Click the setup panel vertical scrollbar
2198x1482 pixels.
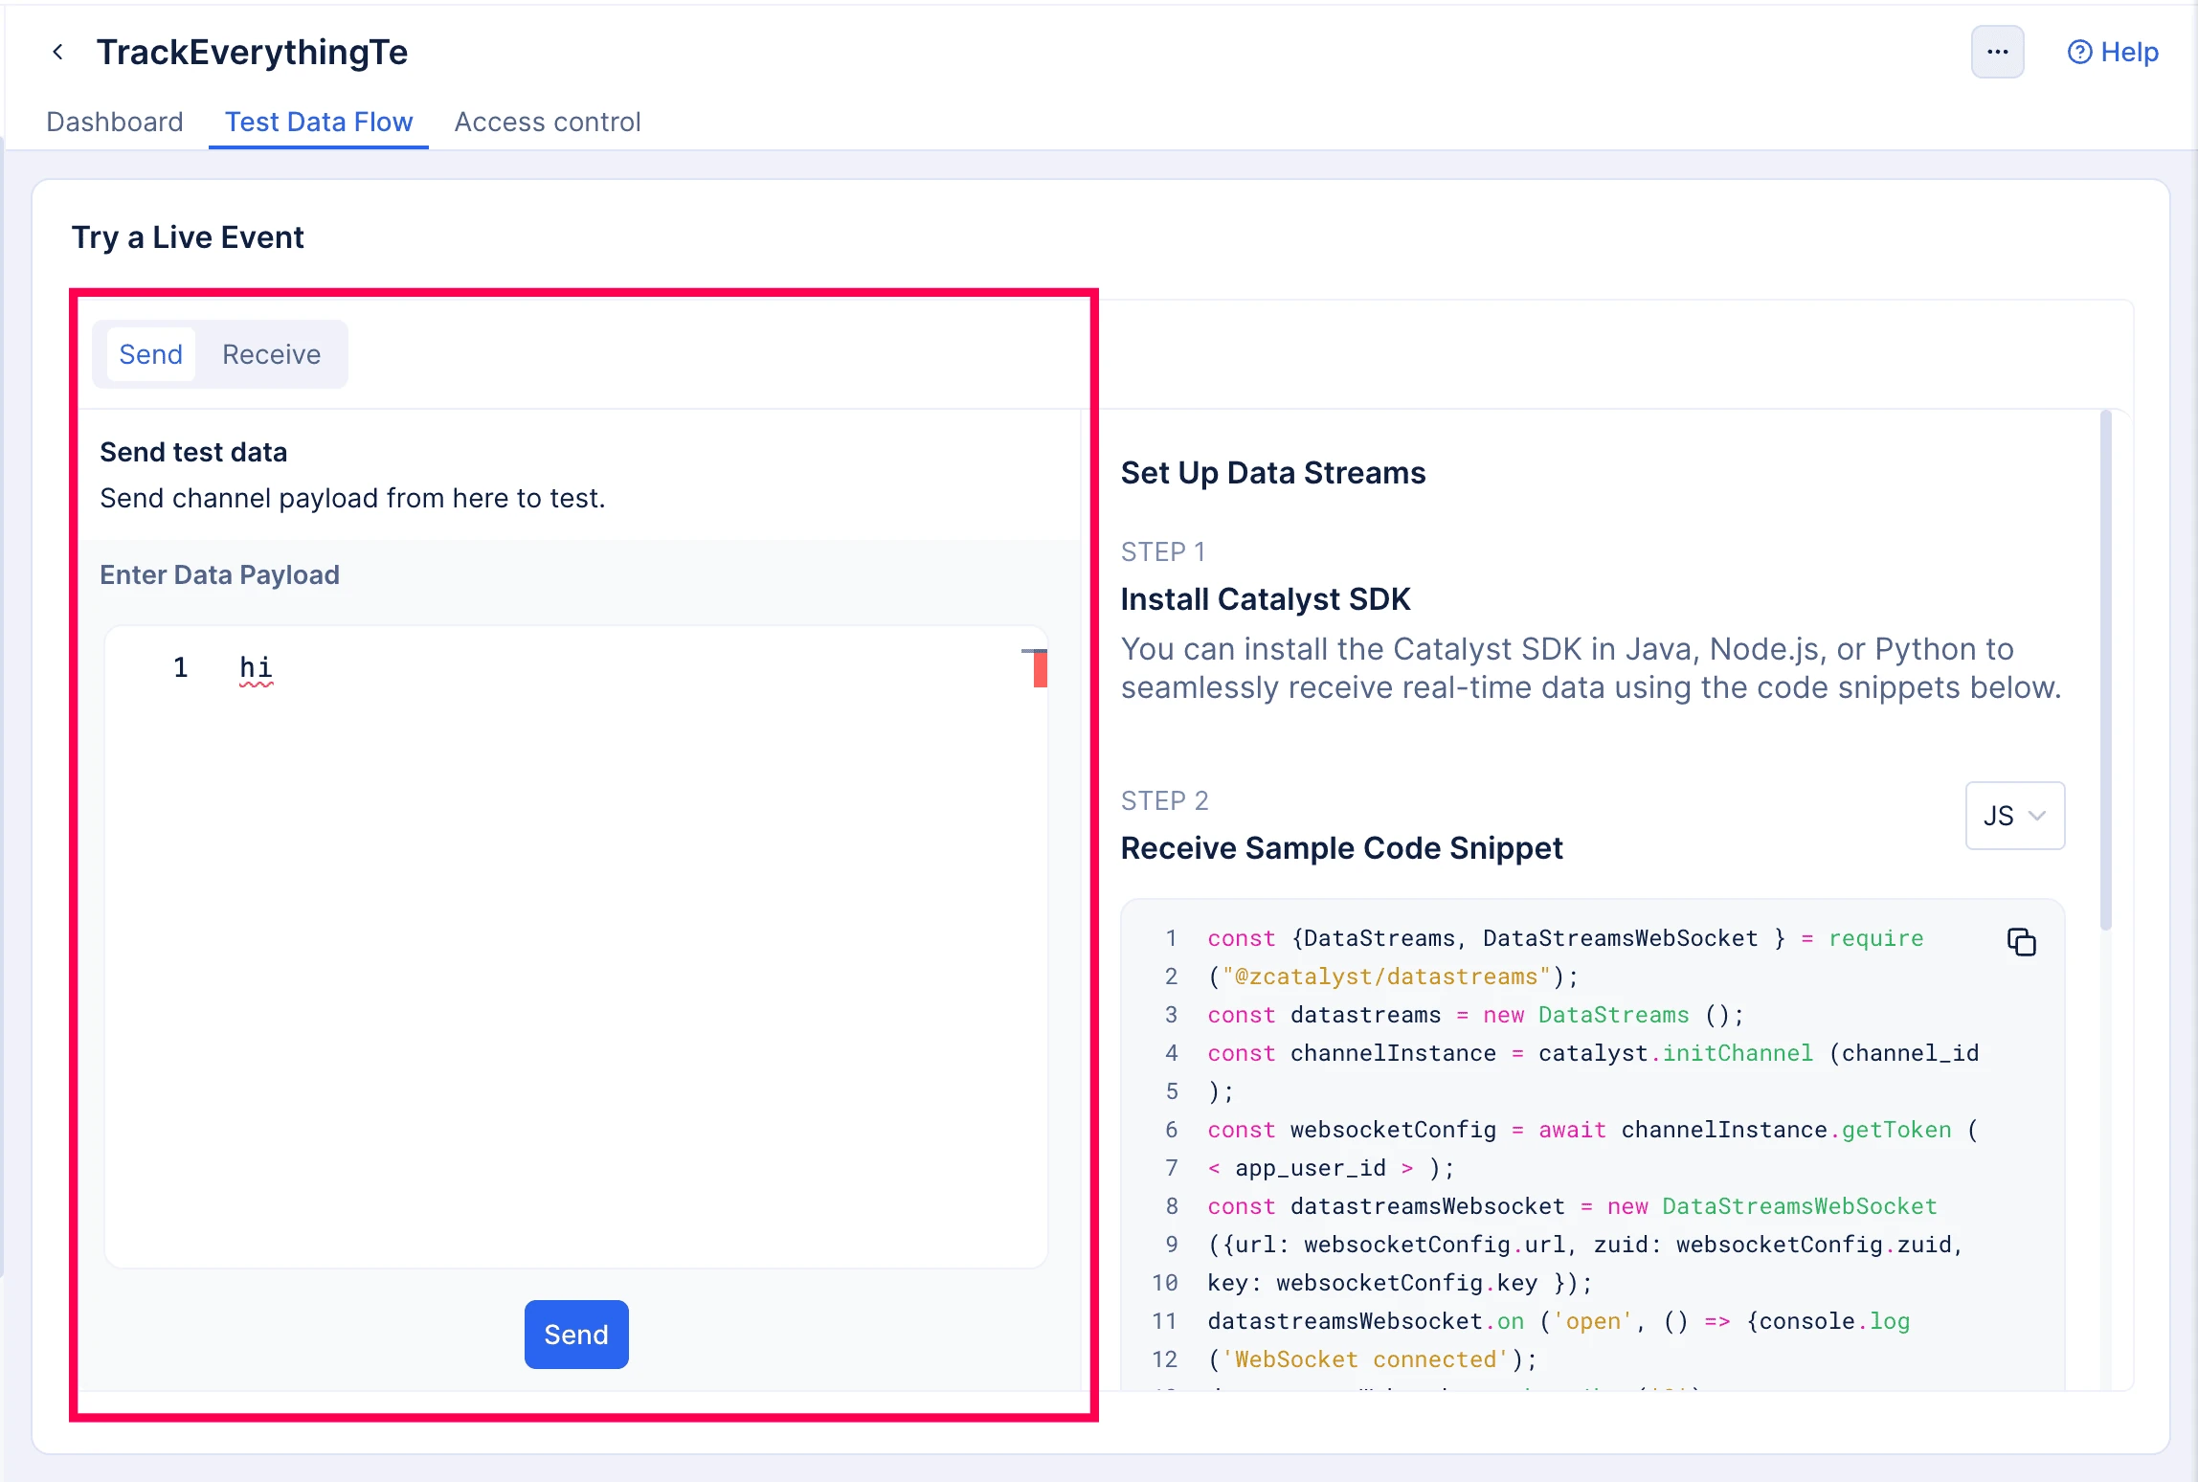(x=2105, y=670)
